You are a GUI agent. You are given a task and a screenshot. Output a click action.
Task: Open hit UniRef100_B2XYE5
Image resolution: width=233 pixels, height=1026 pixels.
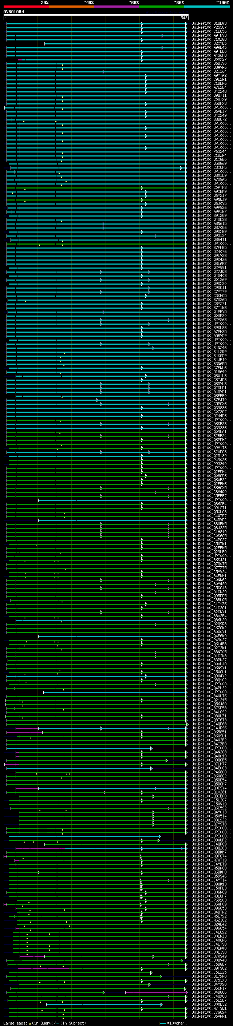click(x=209, y=43)
